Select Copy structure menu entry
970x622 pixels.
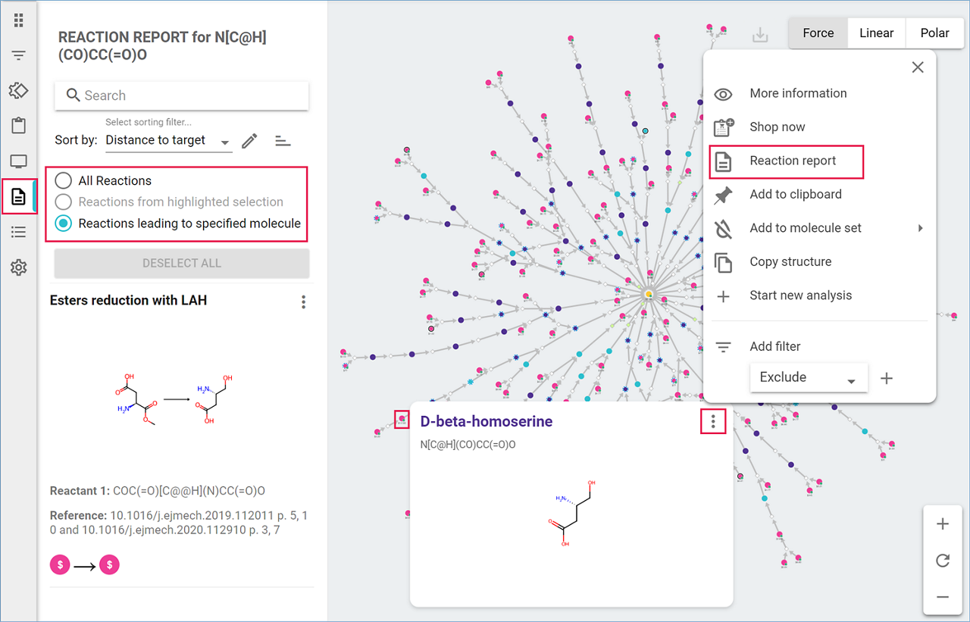tap(790, 261)
